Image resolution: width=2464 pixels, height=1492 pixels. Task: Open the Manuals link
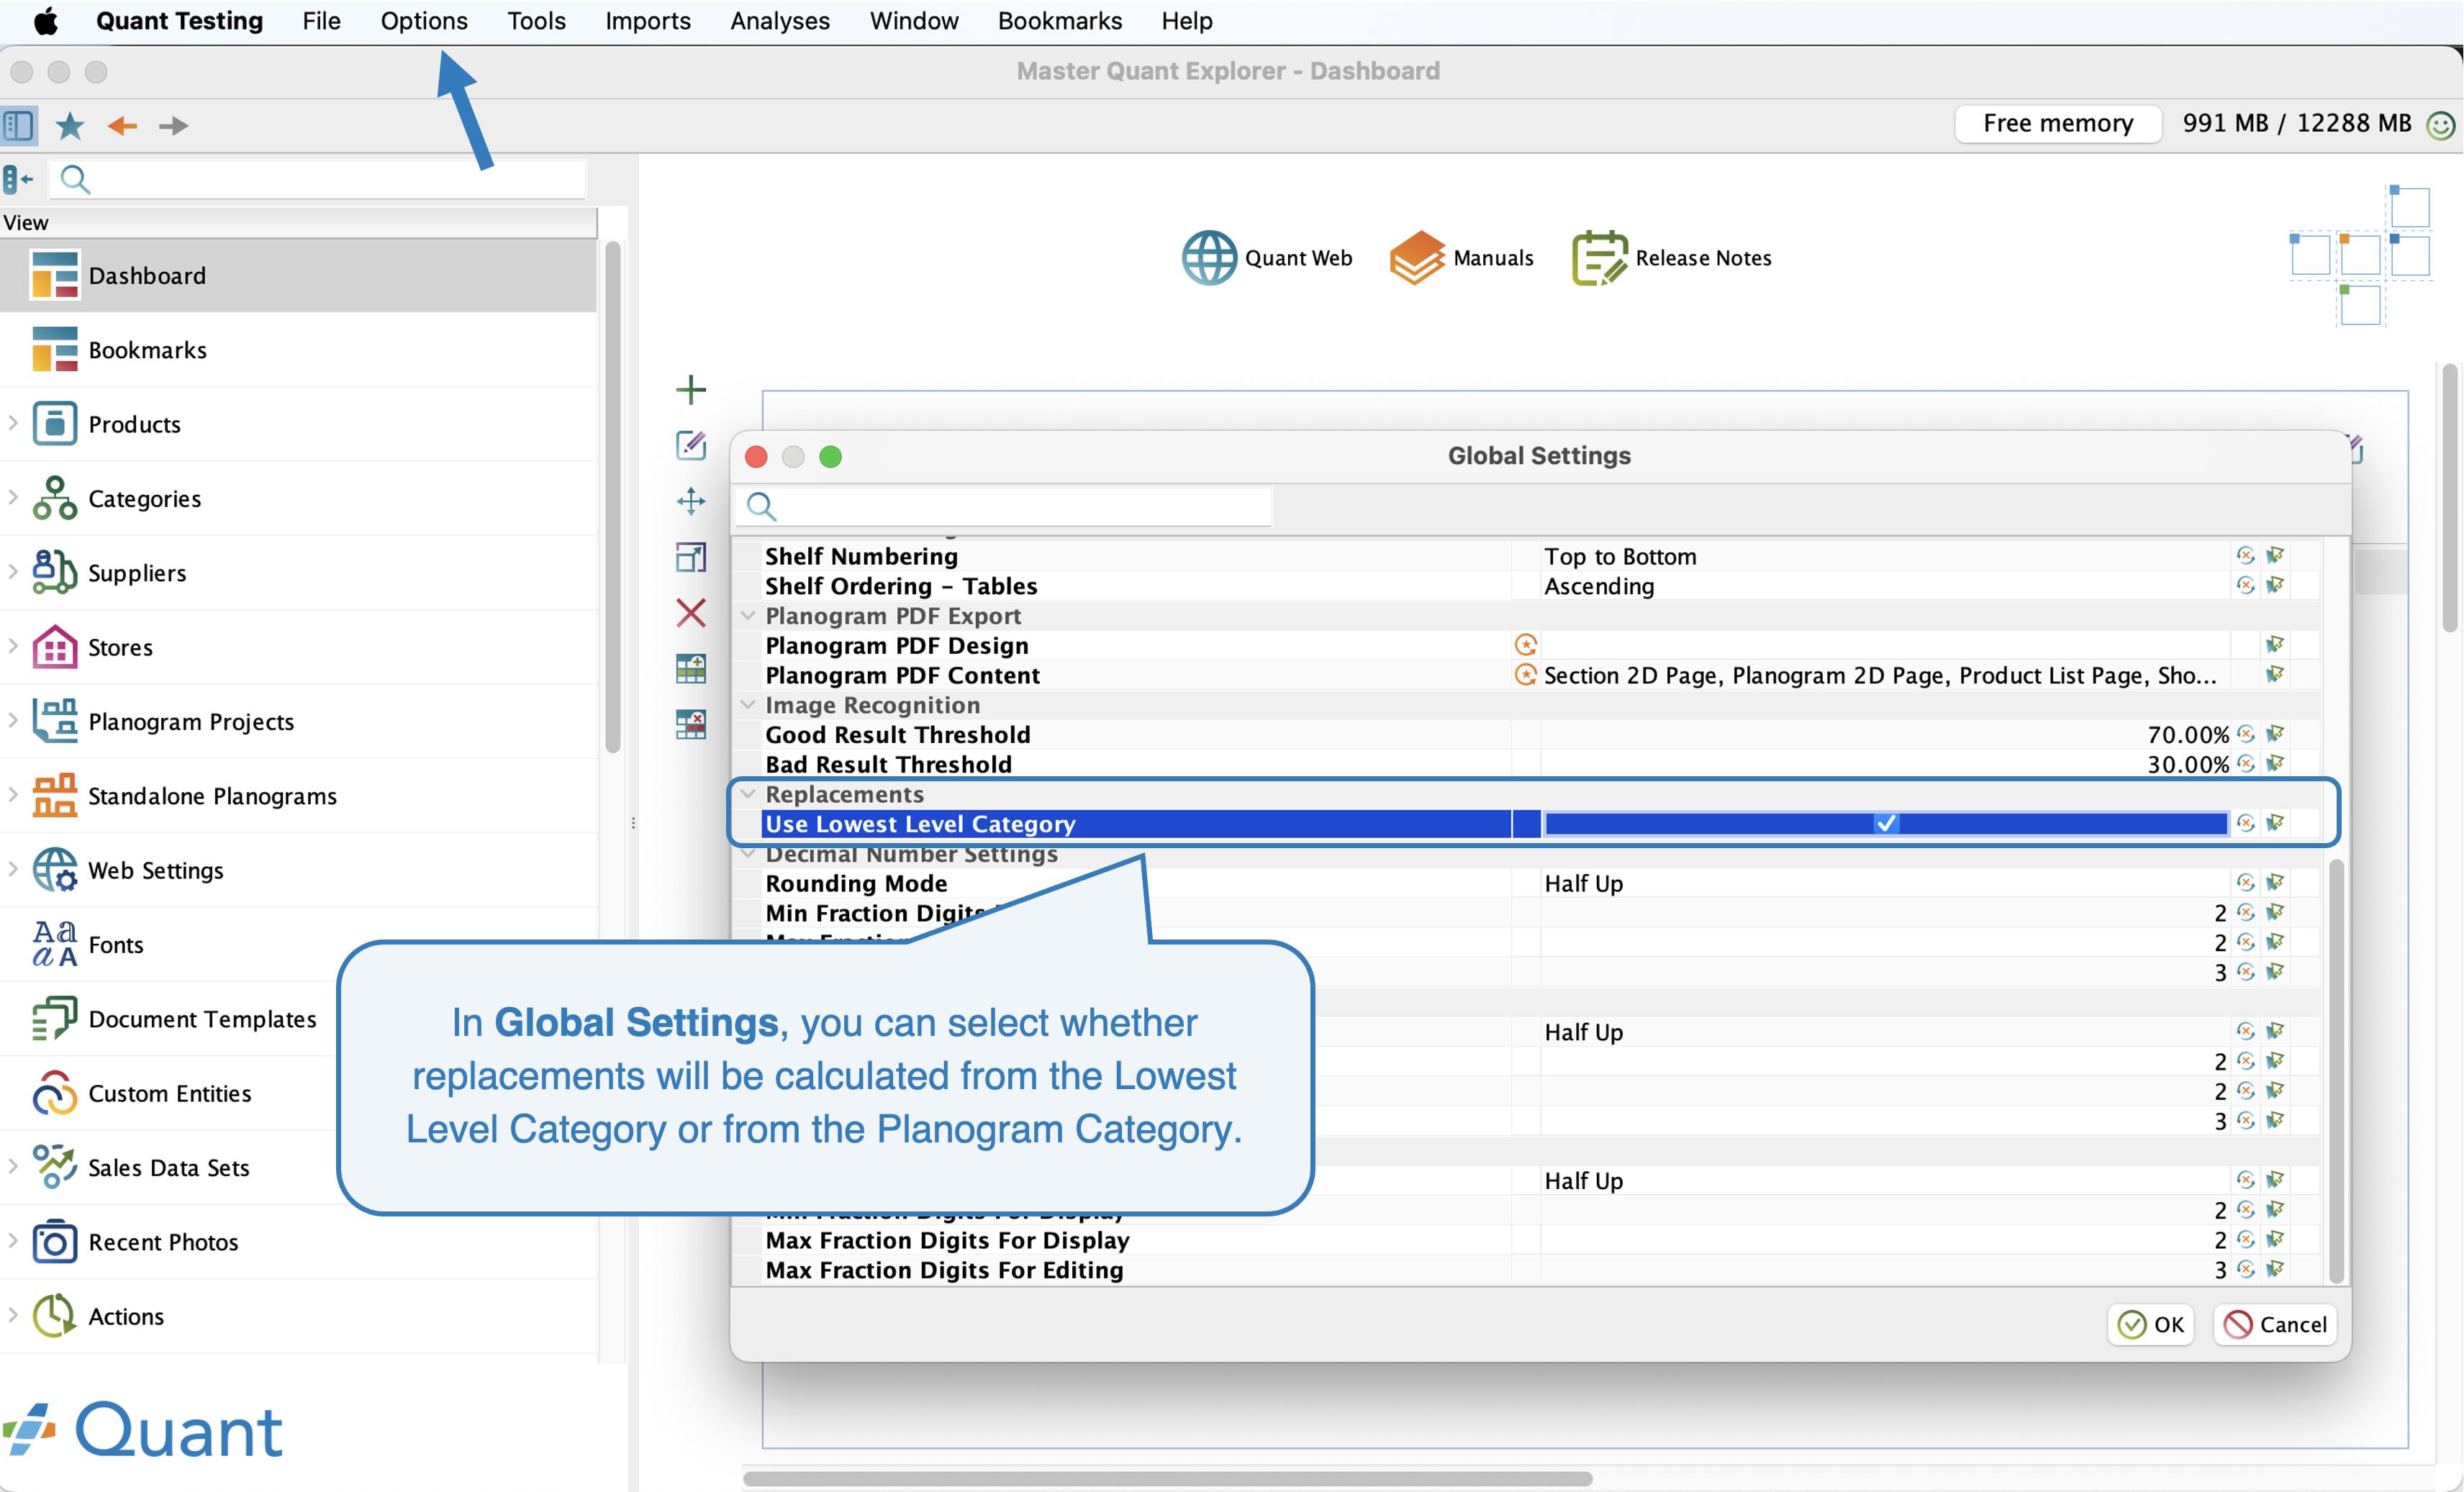[1461, 258]
